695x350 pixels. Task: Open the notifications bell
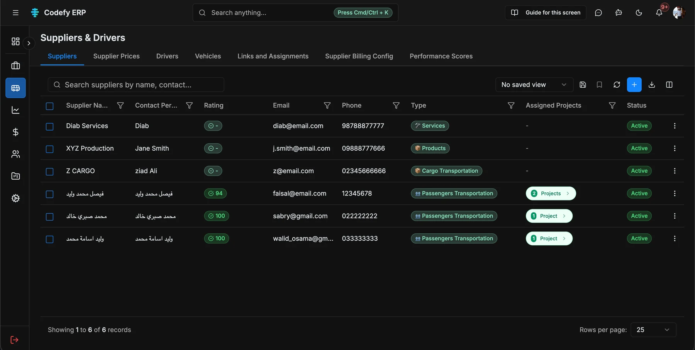pos(659,13)
